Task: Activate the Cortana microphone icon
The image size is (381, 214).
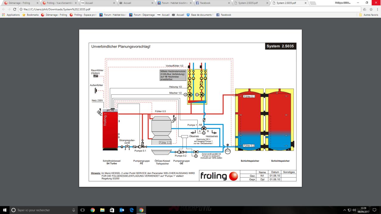Action: point(74,210)
